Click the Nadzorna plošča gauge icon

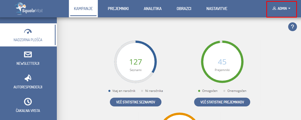point(28,31)
